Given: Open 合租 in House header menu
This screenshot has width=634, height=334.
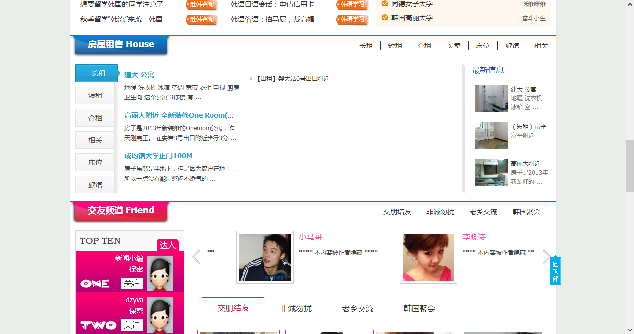Looking at the screenshot, I should [x=424, y=46].
